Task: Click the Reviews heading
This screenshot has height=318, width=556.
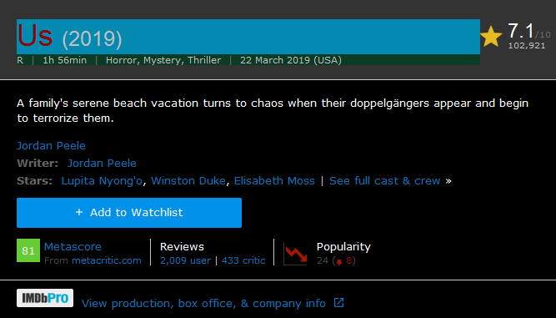Action: [182, 247]
